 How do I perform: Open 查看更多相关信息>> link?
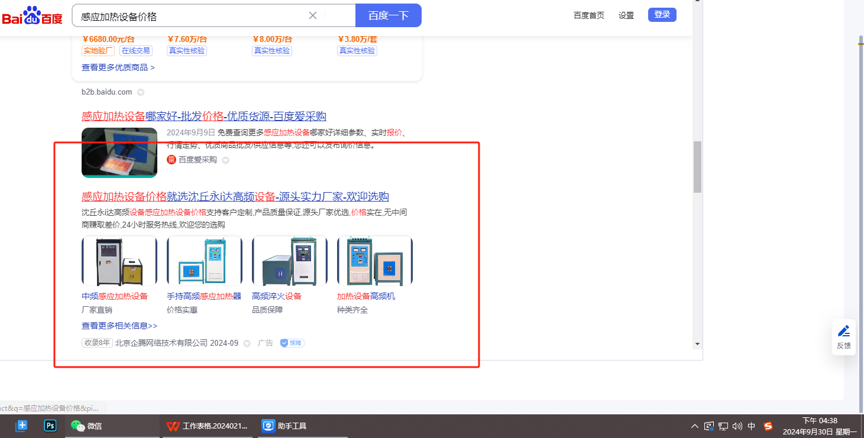119,326
